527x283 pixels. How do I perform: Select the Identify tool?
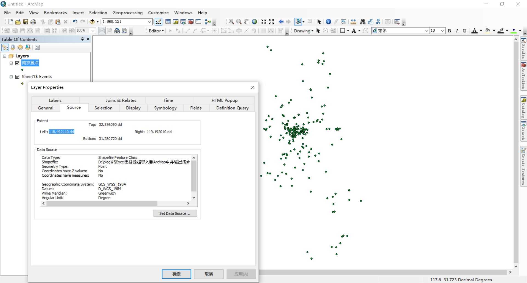pyautogui.click(x=328, y=22)
